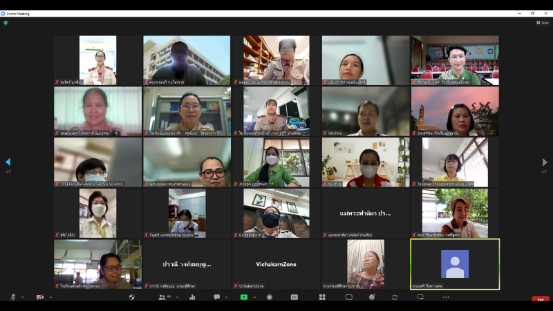Start video with the camera icon
553x311 pixels.
click(40, 297)
